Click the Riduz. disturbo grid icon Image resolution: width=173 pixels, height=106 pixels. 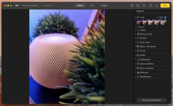(138, 68)
